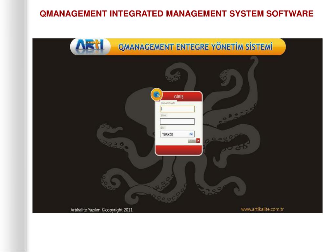Click the Kullanıcı Adı username field
Viewport: 336px width, 252px height.
pos(177,109)
